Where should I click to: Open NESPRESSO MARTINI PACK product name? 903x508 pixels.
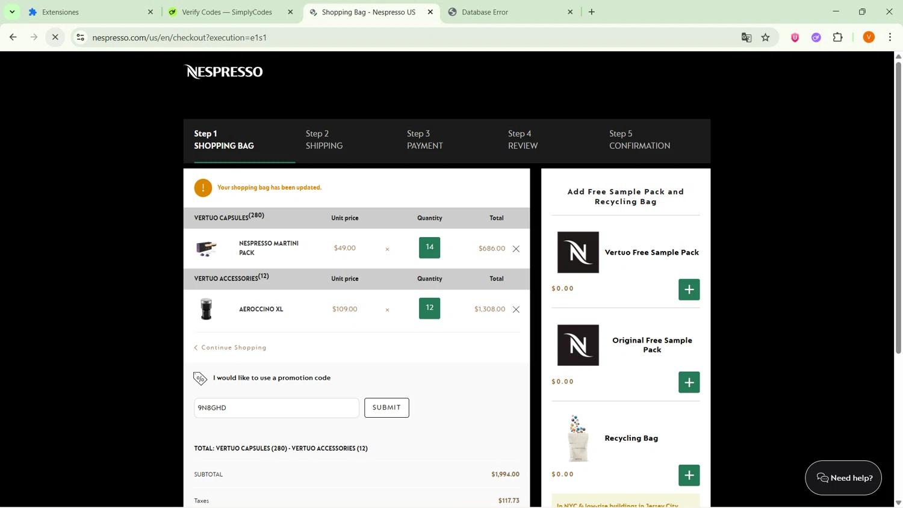click(x=268, y=248)
